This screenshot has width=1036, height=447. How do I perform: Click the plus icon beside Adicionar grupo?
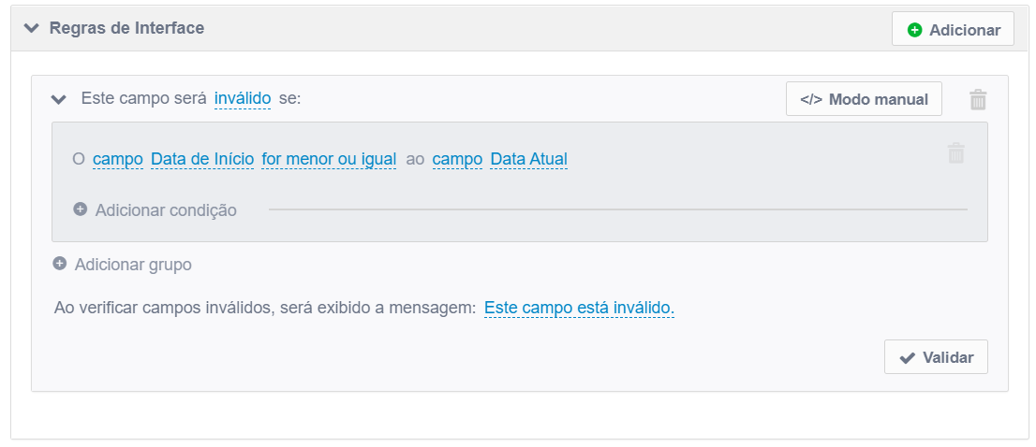tap(59, 264)
